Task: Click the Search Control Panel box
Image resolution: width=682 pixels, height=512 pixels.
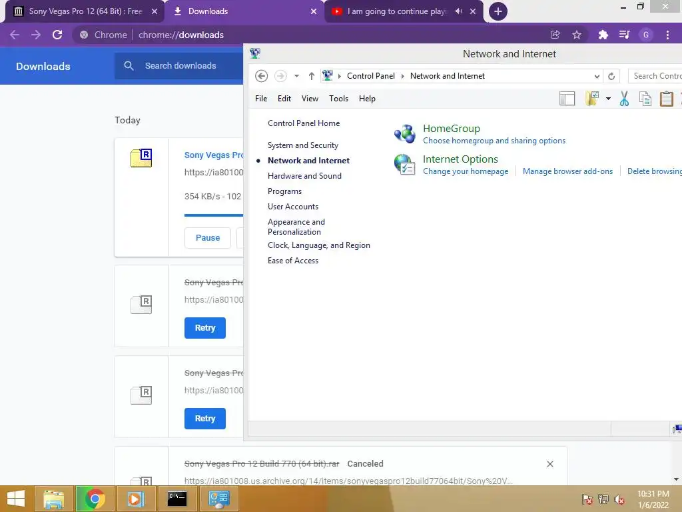Action: coord(655,76)
